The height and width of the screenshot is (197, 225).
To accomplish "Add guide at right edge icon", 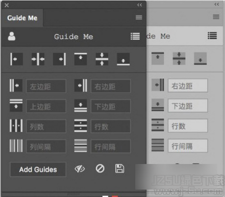I will coord(59,59).
